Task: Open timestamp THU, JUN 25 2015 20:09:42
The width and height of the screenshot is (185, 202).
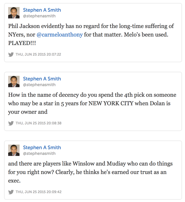Action: (x=38, y=192)
